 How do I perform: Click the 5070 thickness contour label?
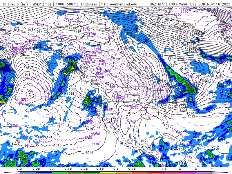point(86,30)
